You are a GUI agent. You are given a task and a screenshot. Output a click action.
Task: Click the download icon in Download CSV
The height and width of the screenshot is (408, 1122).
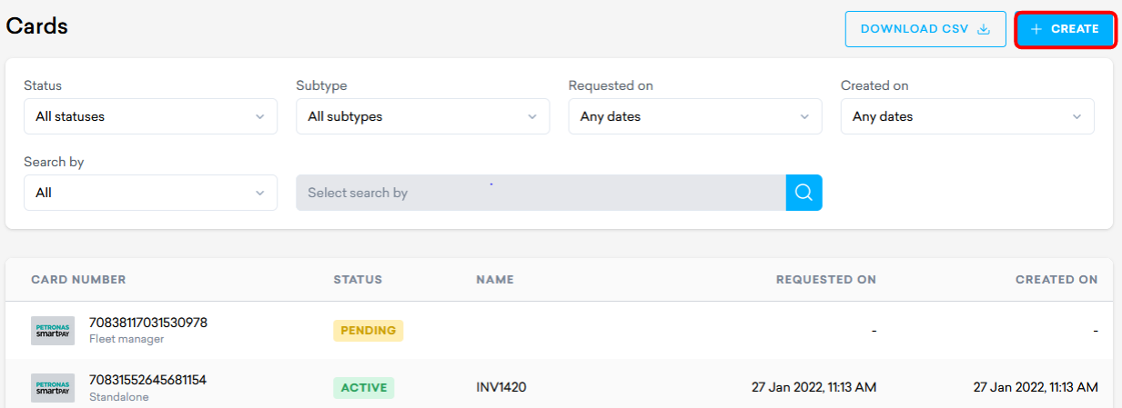coord(983,29)
